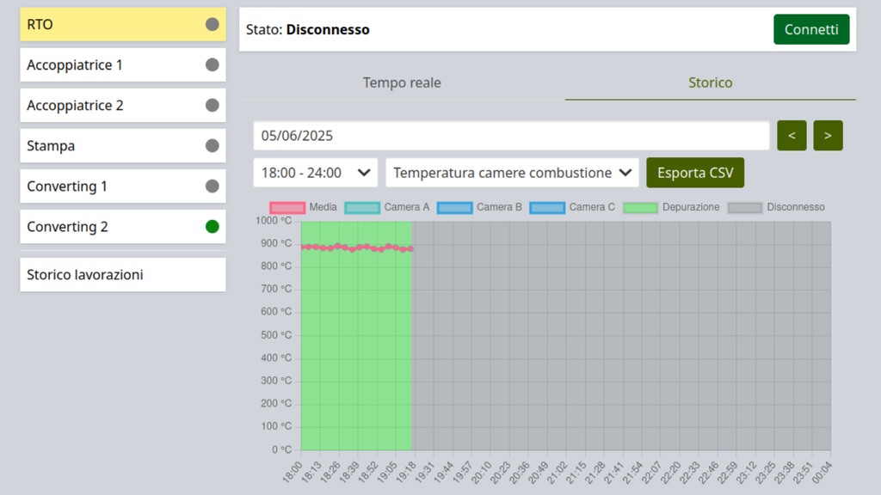This screenshot has width=881, height=495.
Task: Click the Accoppiatrice 1 status dot
Action: pos(213,65)
